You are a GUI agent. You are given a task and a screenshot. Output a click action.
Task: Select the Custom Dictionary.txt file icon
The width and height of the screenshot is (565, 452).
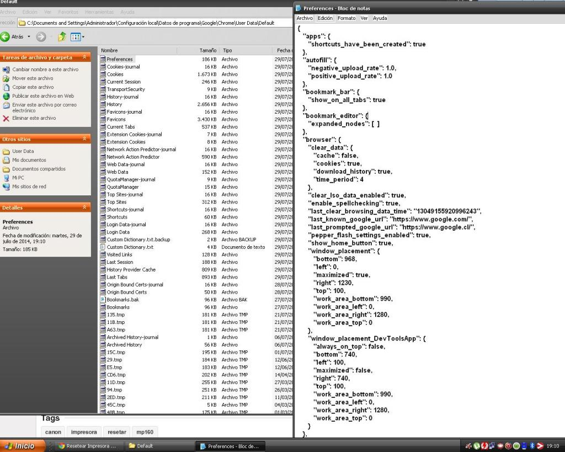pyautogui.click(x=103, y=247)
